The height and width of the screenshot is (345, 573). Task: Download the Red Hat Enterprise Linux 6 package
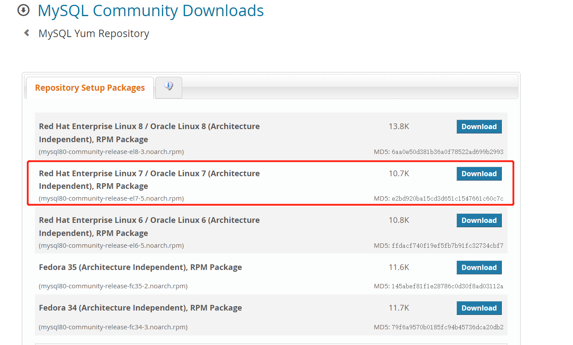pos(479,220)
